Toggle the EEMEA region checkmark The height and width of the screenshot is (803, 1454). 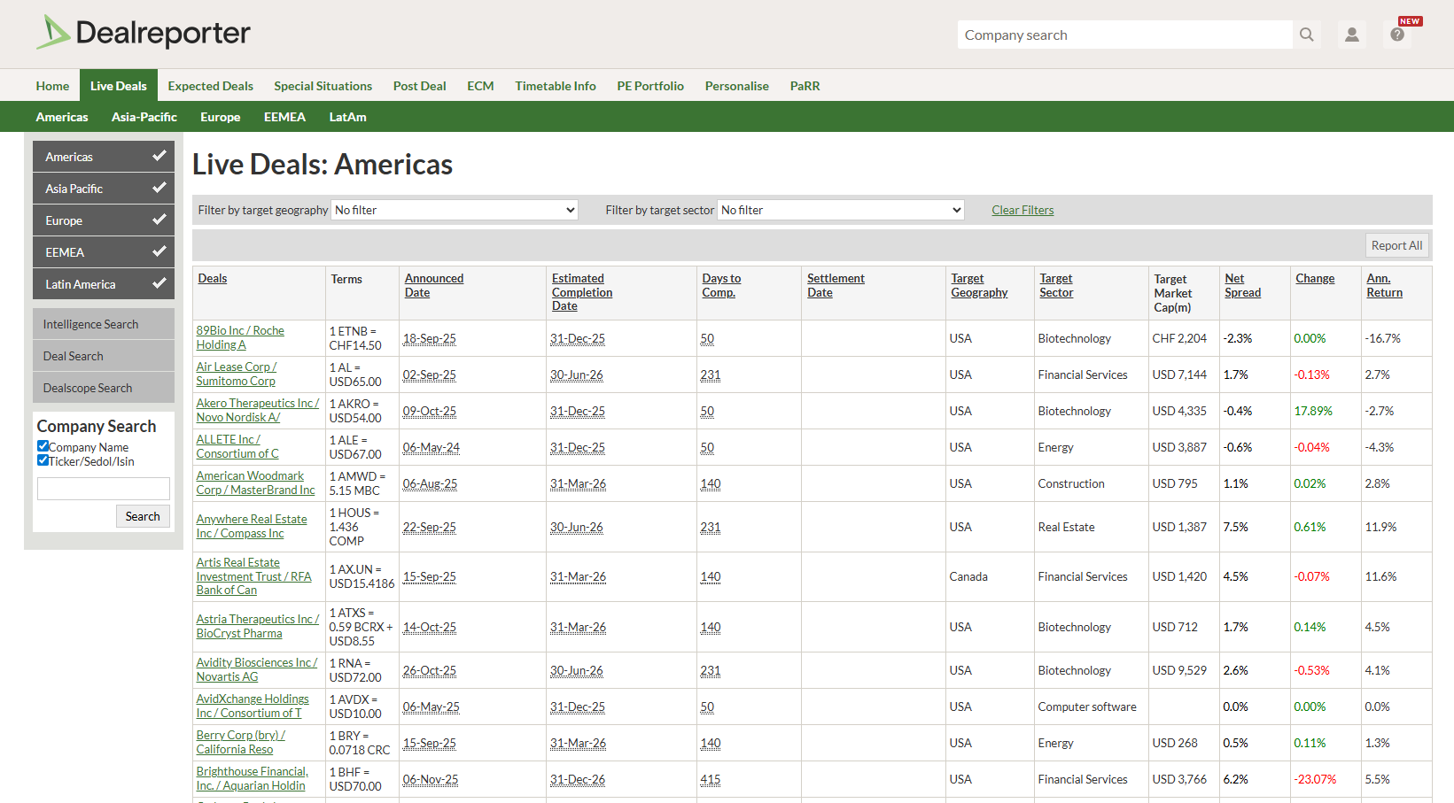coord(159,251)
